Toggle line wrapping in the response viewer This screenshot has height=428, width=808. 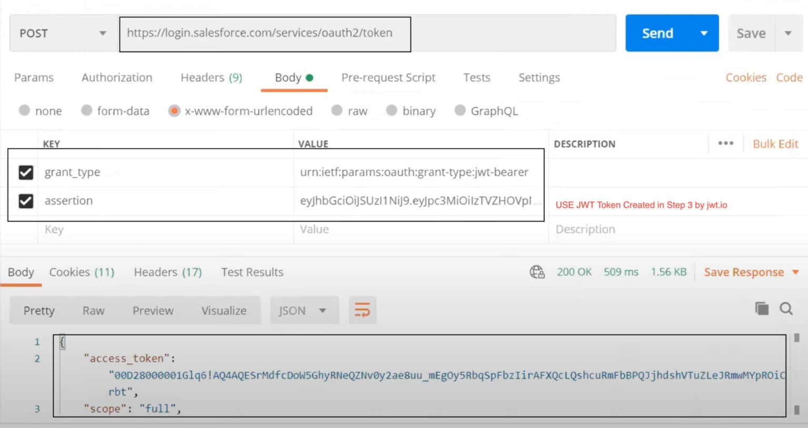coord(362,310)
